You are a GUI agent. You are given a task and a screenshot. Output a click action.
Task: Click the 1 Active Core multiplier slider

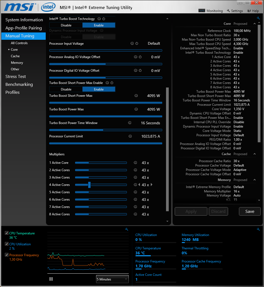point(101,162)
